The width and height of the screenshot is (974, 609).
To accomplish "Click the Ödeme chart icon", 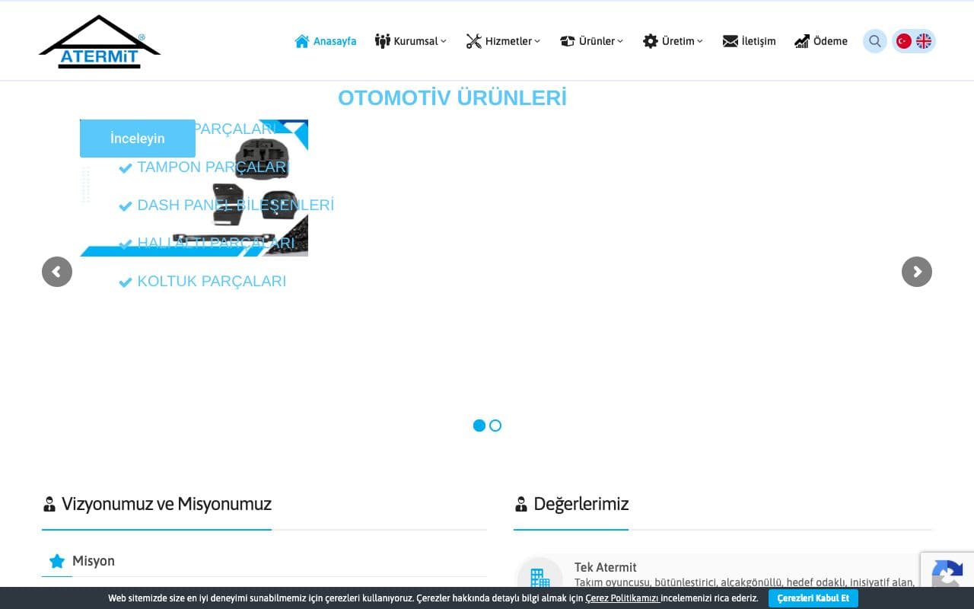I will 802,41.
